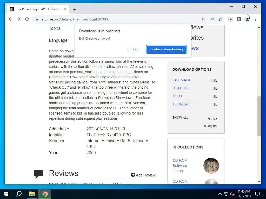Click the Addeddate value 2021-03-23

click(x=106, y=129)
